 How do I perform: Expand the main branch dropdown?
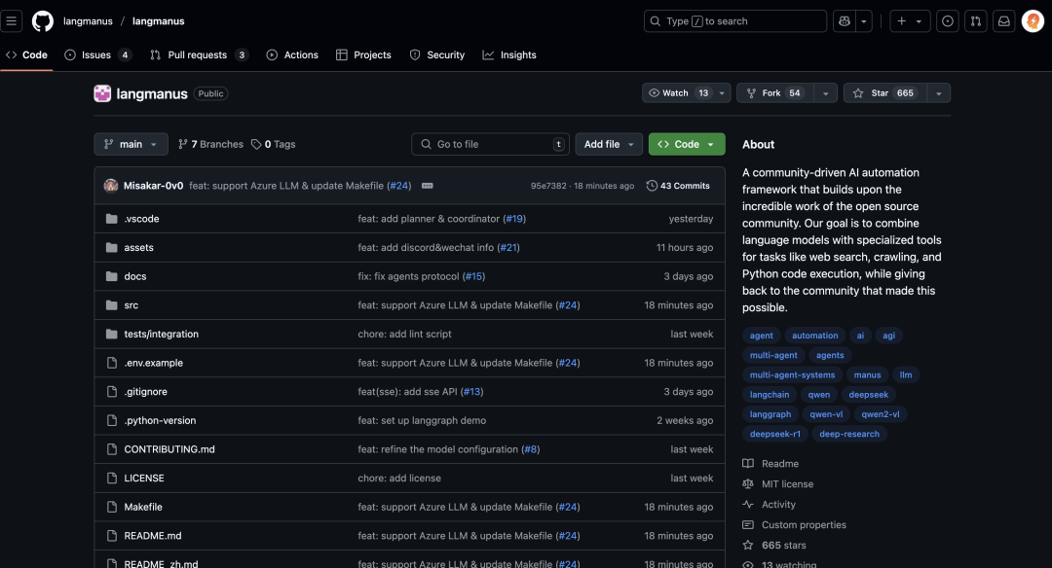point(131,144)
